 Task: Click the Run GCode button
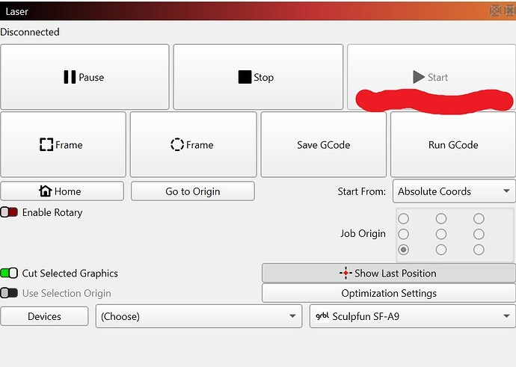pyautogui.click(x=453, y=145)
